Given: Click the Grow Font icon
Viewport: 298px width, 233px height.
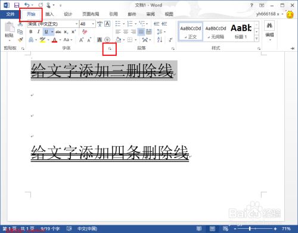Looking at the screenshot, I should coord(81,40).
